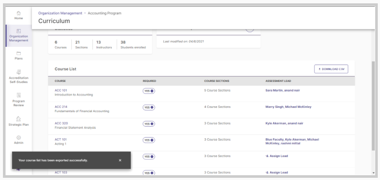This screenshot has width=380, height=180.
Task: Open Strategic Plan in sidebar
Action: pos(19,121)
